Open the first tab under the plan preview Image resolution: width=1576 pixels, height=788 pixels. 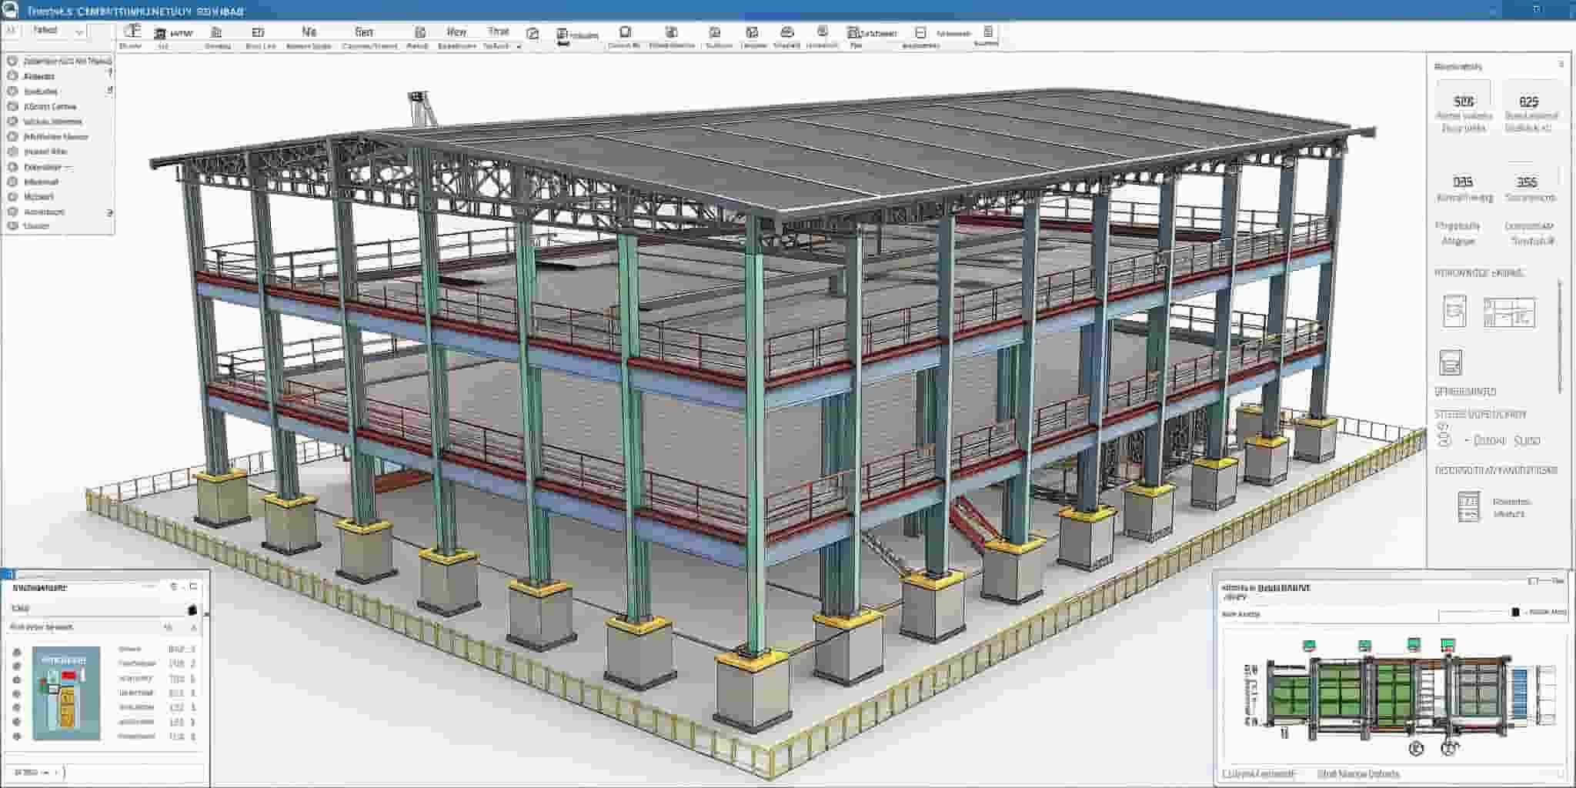coord(1258,774)
